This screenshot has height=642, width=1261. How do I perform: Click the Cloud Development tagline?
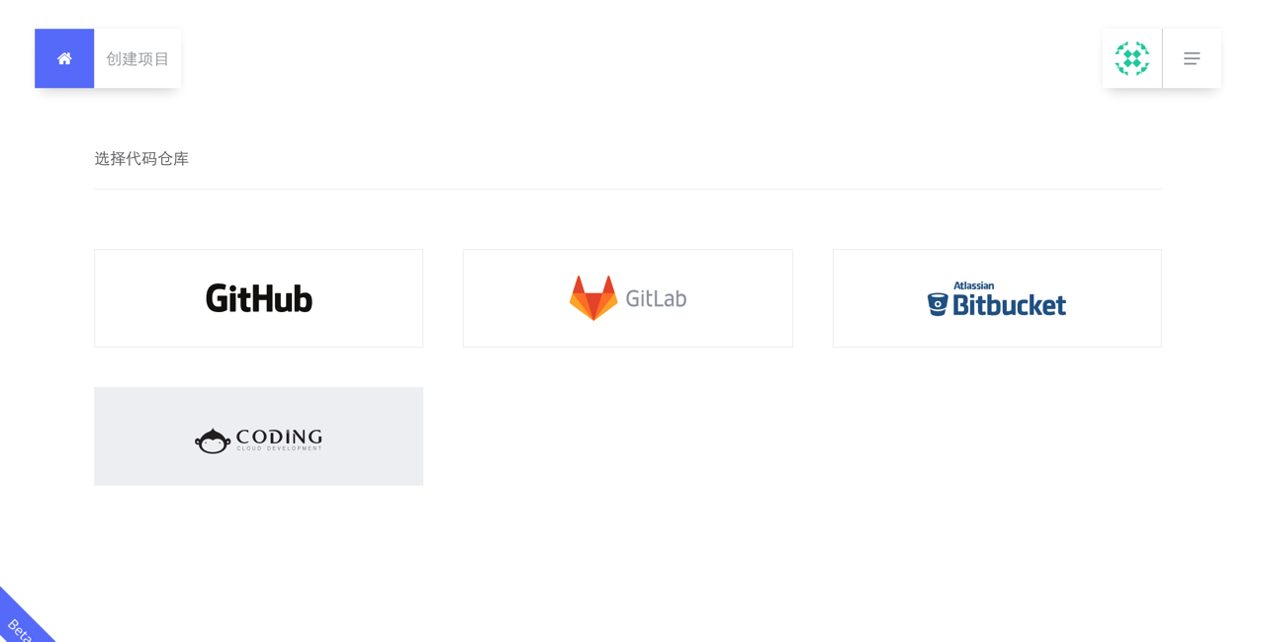click(279, 448)
